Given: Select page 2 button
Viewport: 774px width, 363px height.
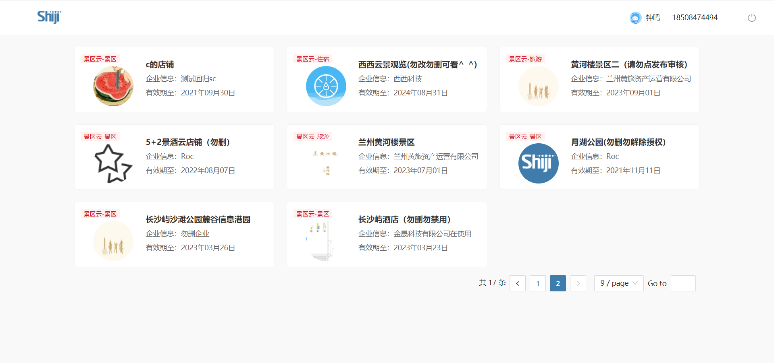Looking at the screenshot, I should point(558,283).
